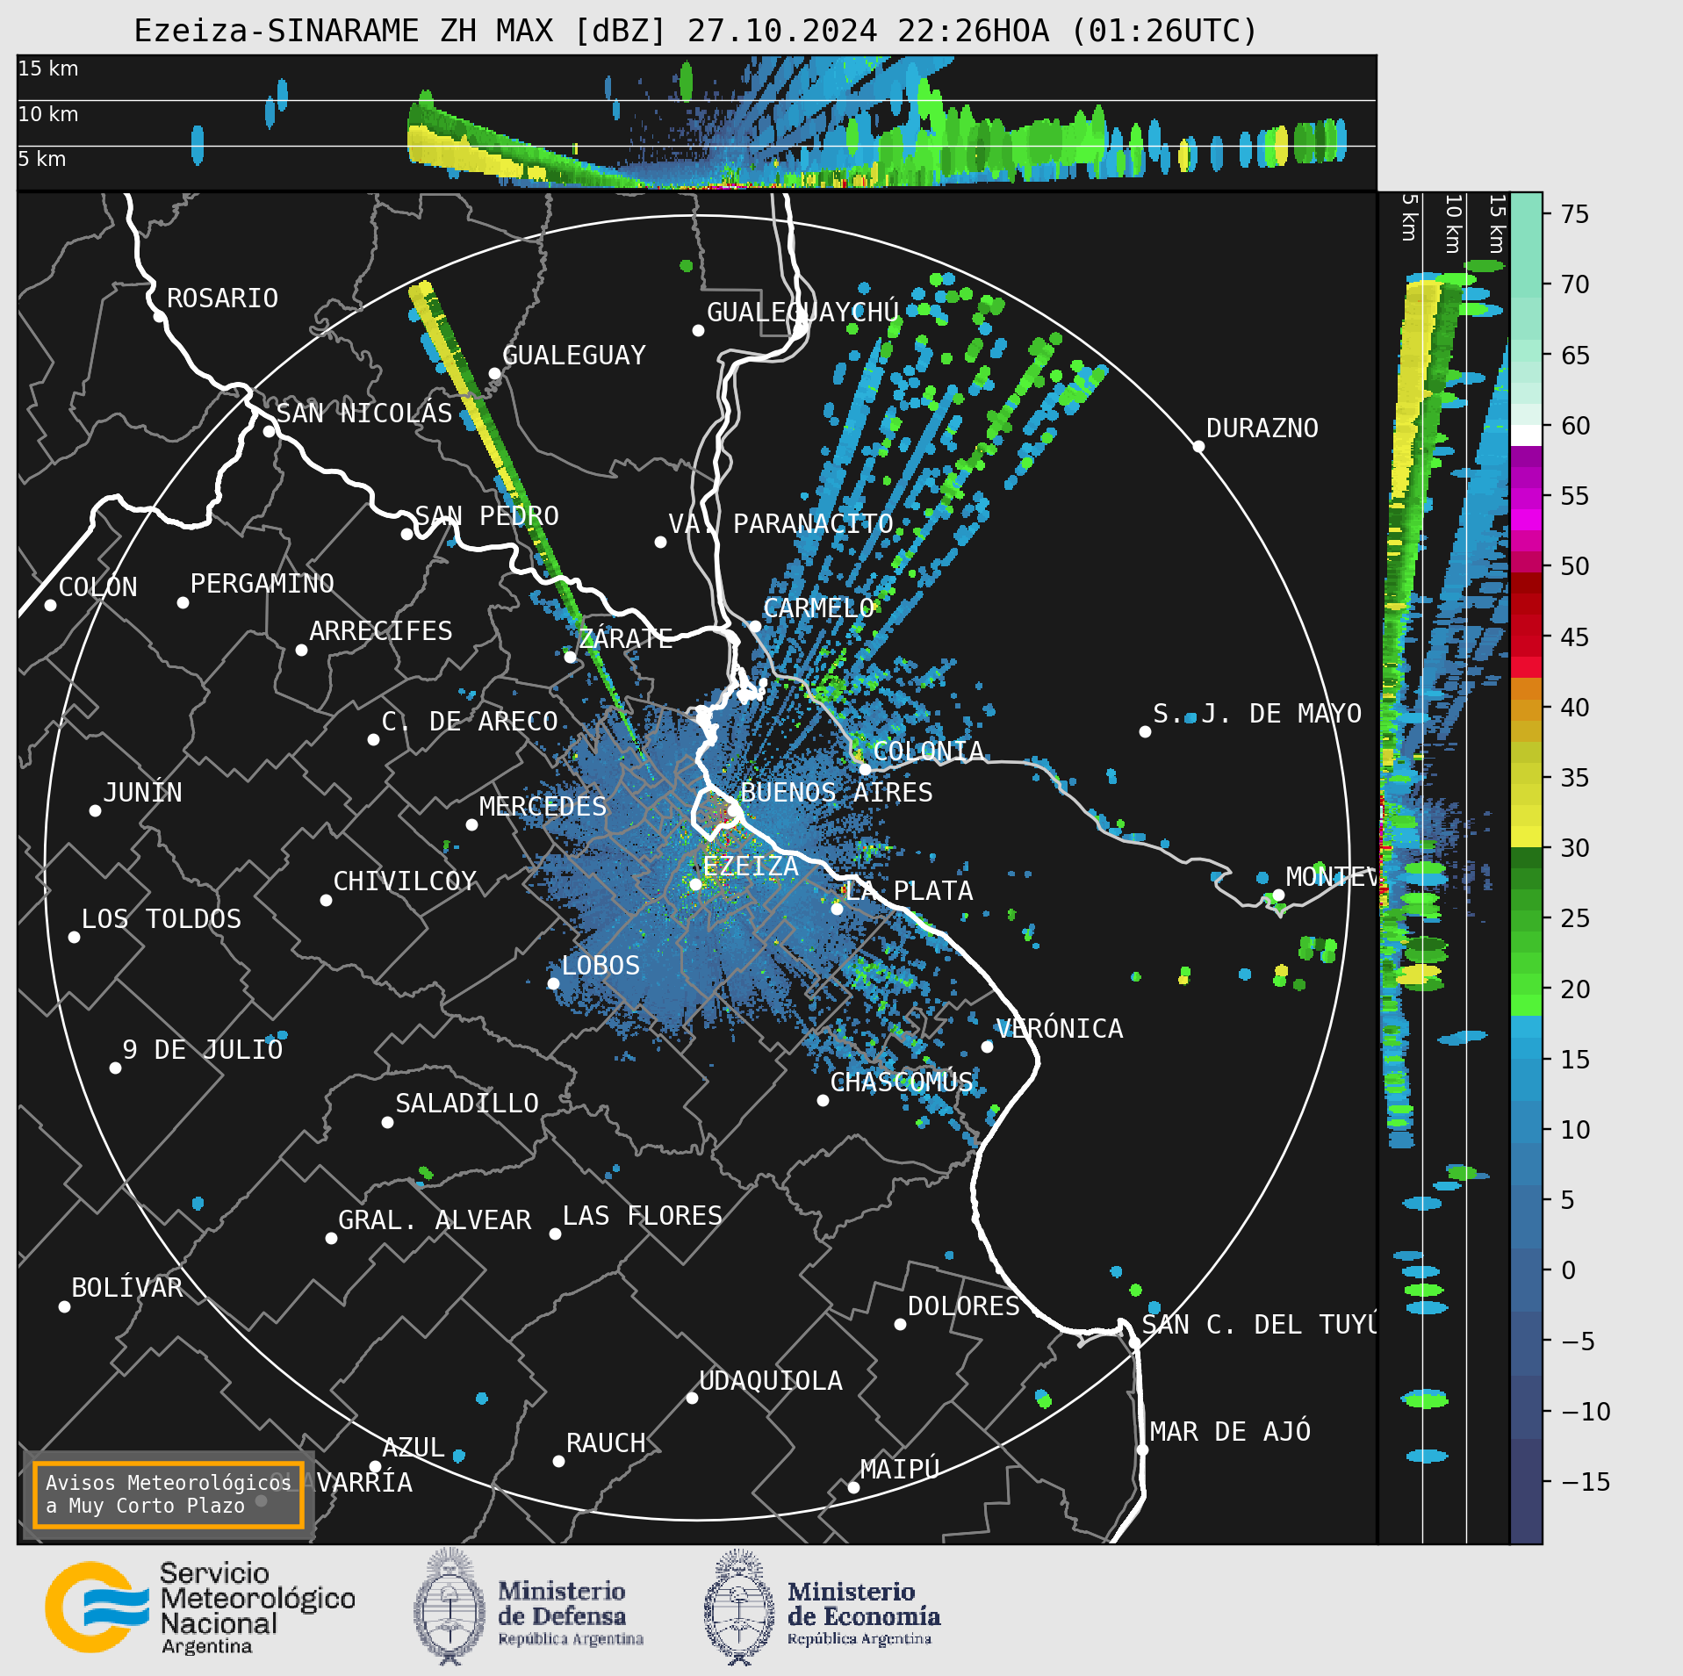Click the MAR DE AJÓ label
This screenshot has height=1676, width=1683.
tap(1231, 1431)
